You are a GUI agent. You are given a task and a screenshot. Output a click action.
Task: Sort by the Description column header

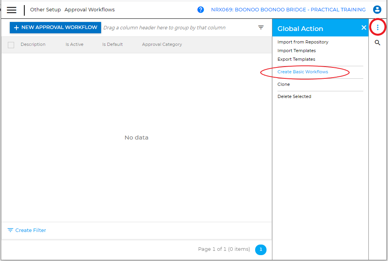[x=33, y=45]
